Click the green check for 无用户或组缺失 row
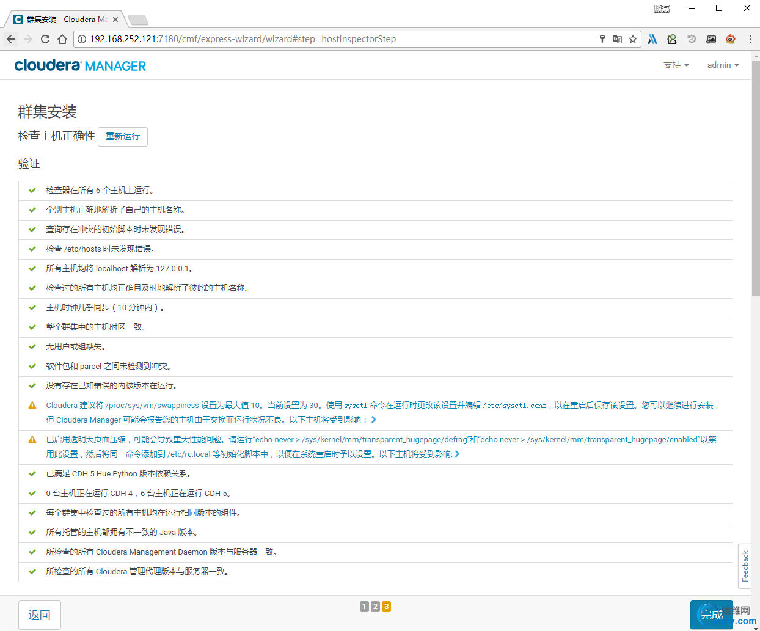 click(32, 346)
